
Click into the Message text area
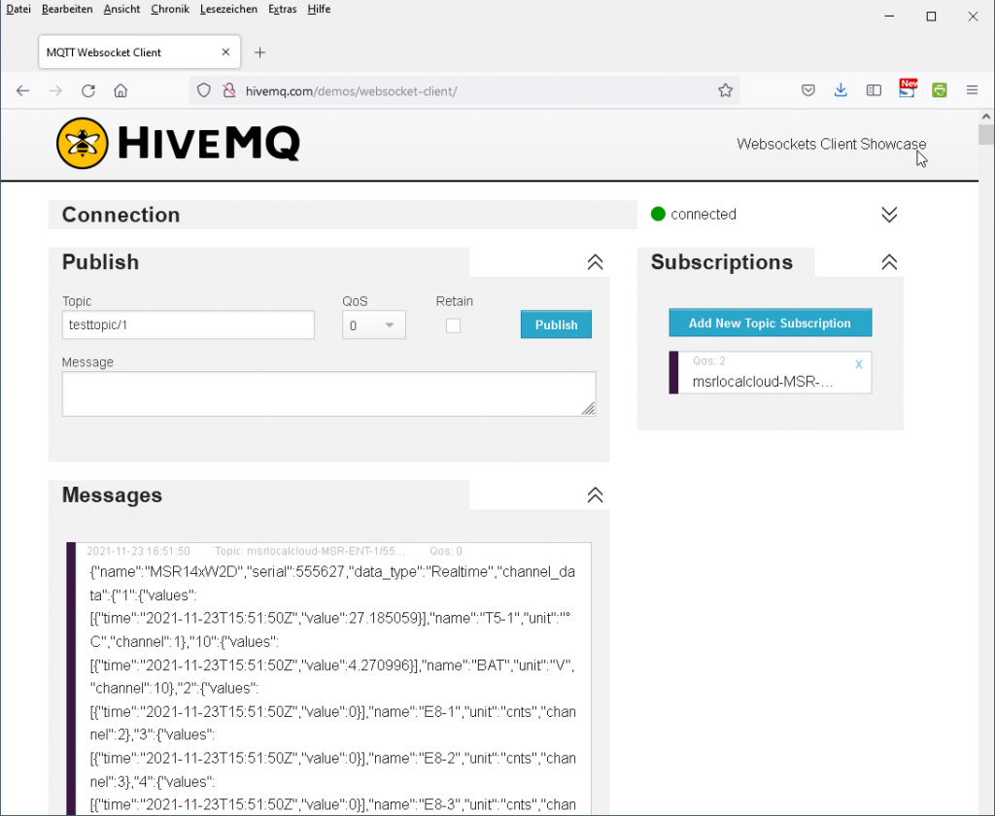click(x=328, y=393)
